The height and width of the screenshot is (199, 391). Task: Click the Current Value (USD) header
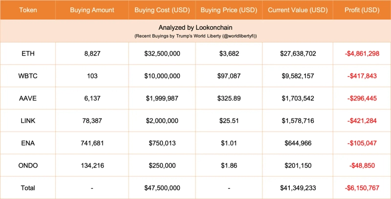click(x=298, y=10)
